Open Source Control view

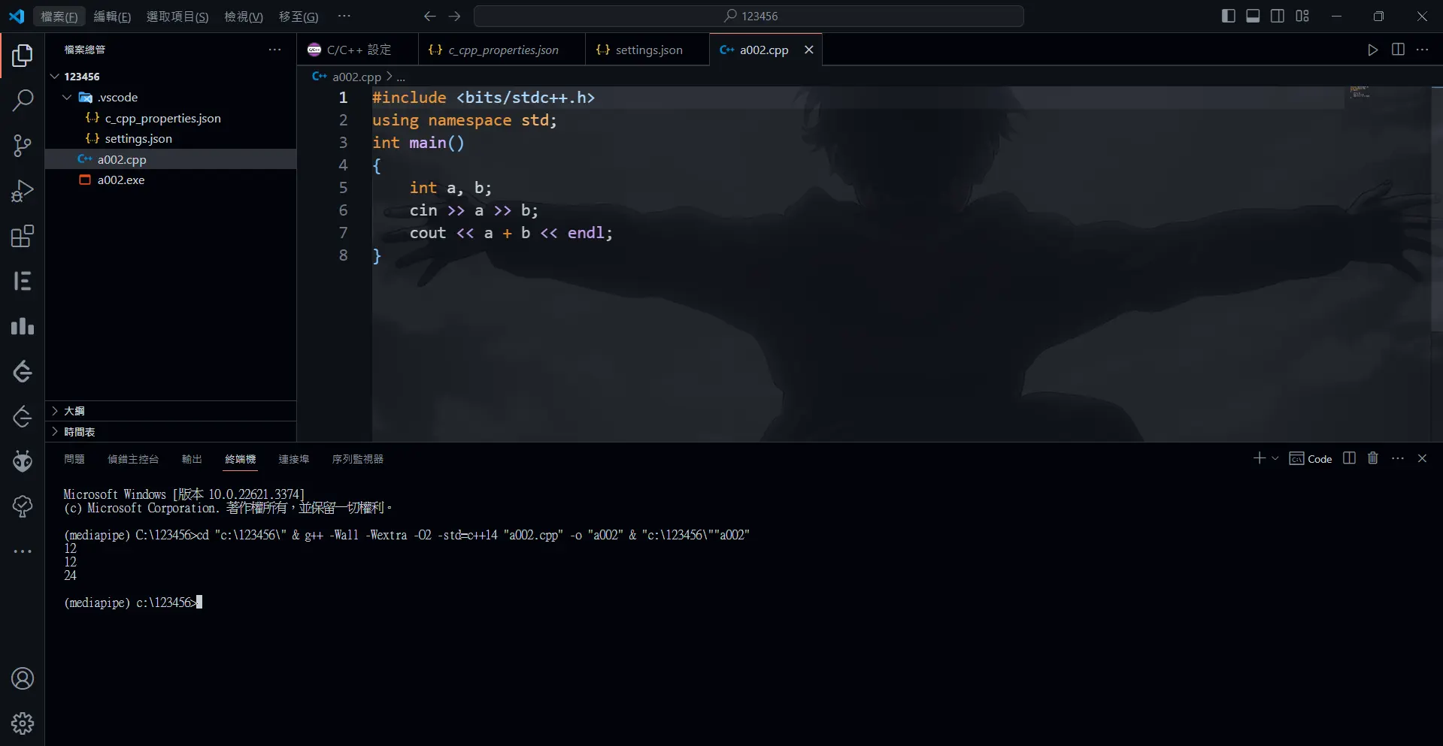(x=23, y=146)
